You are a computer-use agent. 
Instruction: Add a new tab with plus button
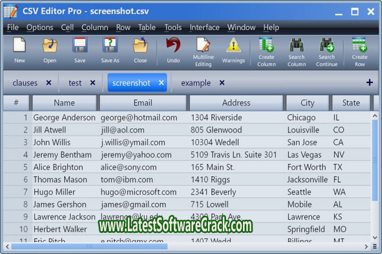coord(369,83)
